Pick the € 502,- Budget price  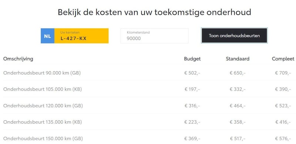pos(192,73)
